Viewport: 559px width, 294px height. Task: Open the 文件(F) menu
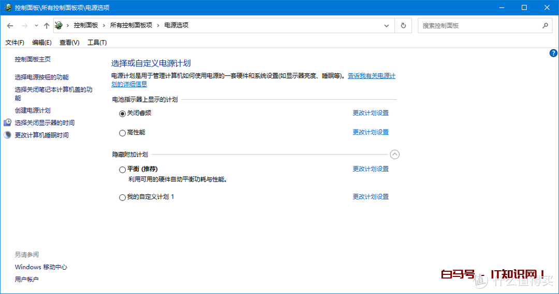pos(14,43)
